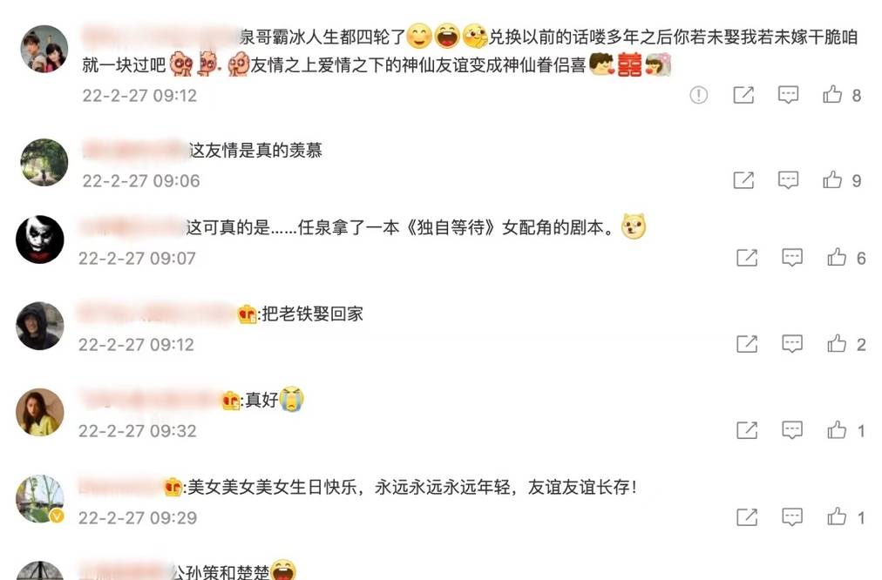The width and height of the screenshot is (882, 580).
Task: Share the 这友情是真的羡慕 comment
Action: 743,180
